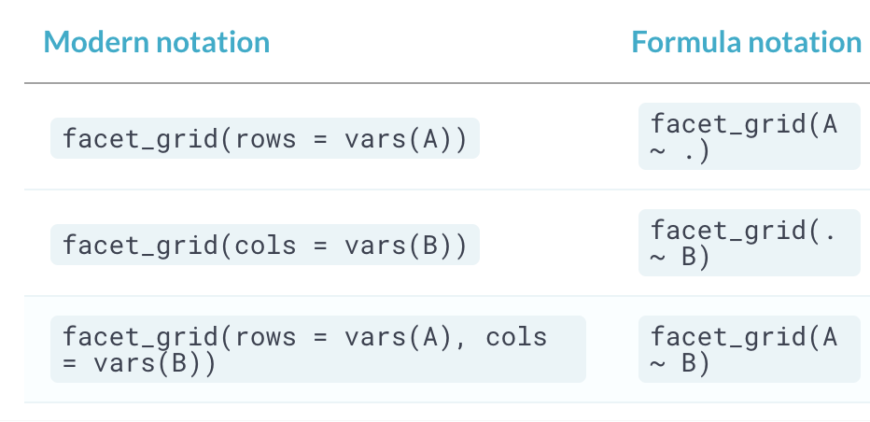The width and height of the screenshot is (870, 422).
Task: Select the facet_grid(A ~ .) formula snippet
Action: click(x=749, y=136)
